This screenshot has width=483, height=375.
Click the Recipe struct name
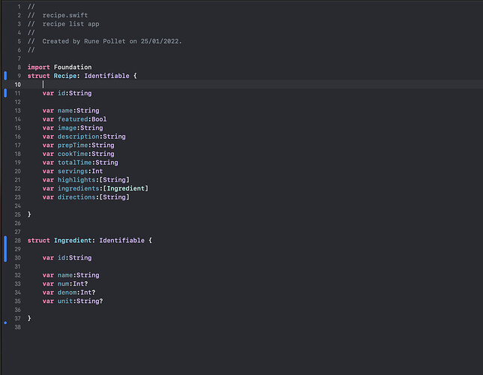(65, 76)
